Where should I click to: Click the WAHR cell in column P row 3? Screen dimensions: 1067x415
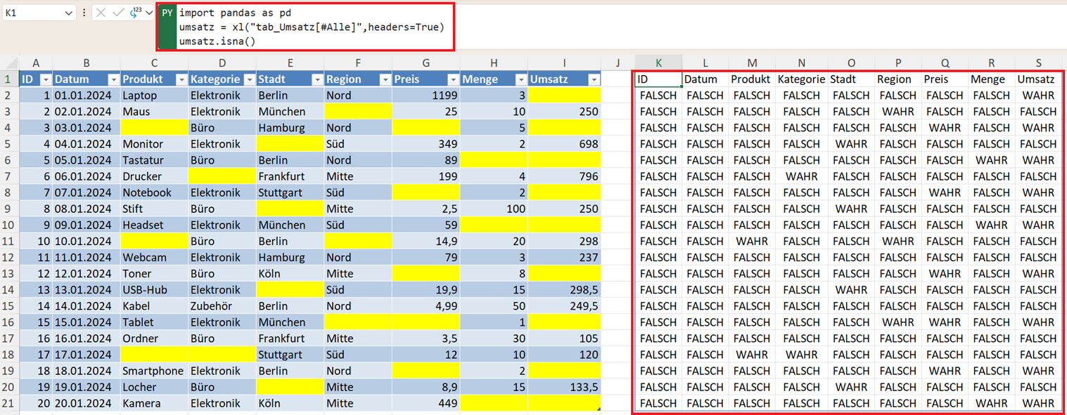click(897, 112)
